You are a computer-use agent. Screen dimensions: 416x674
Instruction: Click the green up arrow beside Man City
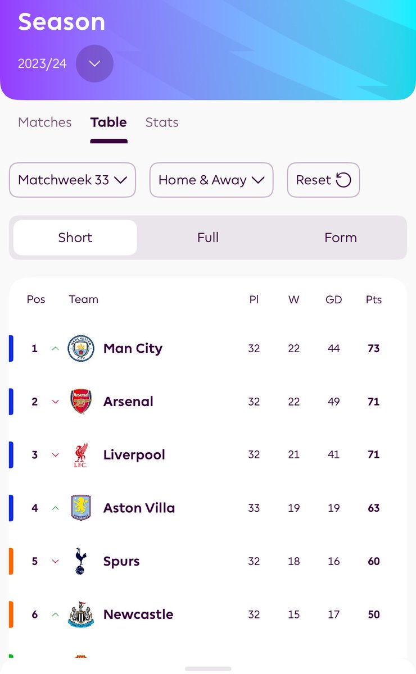55,348
